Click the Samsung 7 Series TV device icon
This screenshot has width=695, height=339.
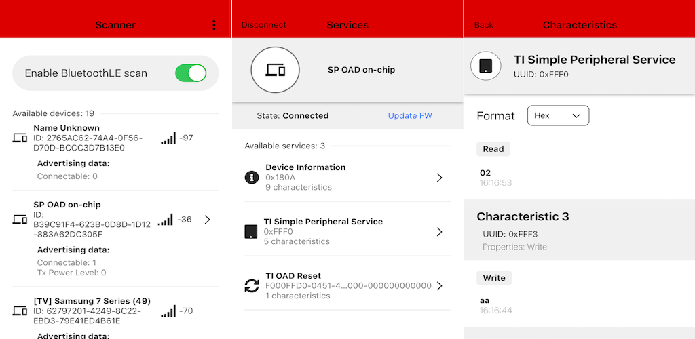click(20, 311)
